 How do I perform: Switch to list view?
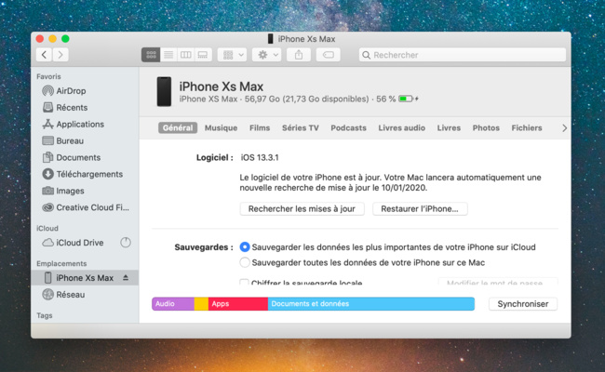click(x=168, y=55)
